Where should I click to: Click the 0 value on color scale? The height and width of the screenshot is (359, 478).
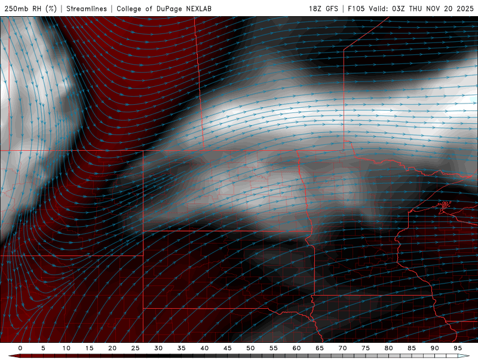[20, 348]
